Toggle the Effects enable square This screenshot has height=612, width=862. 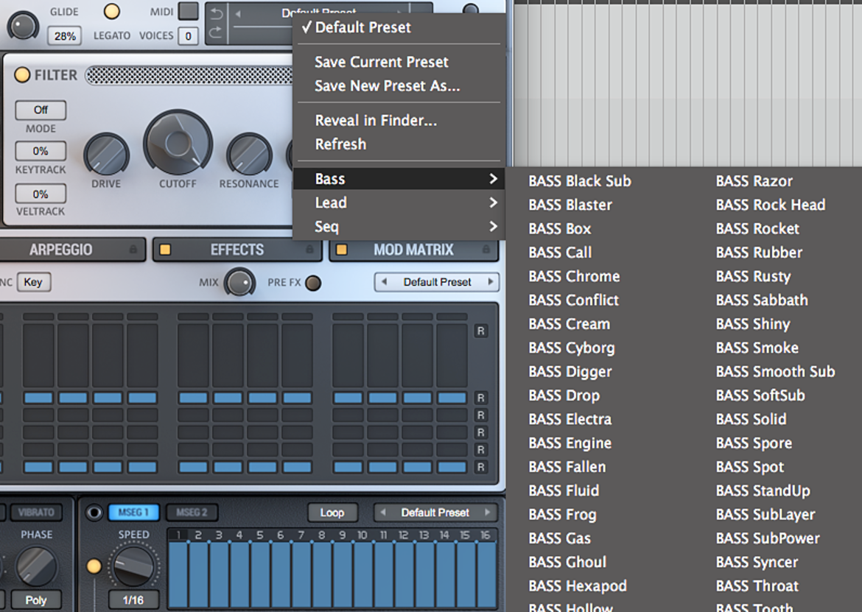coord(165,250)
